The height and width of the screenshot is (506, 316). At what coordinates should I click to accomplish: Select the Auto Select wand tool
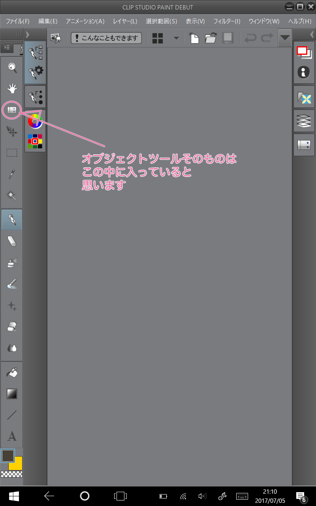(11, 195)
